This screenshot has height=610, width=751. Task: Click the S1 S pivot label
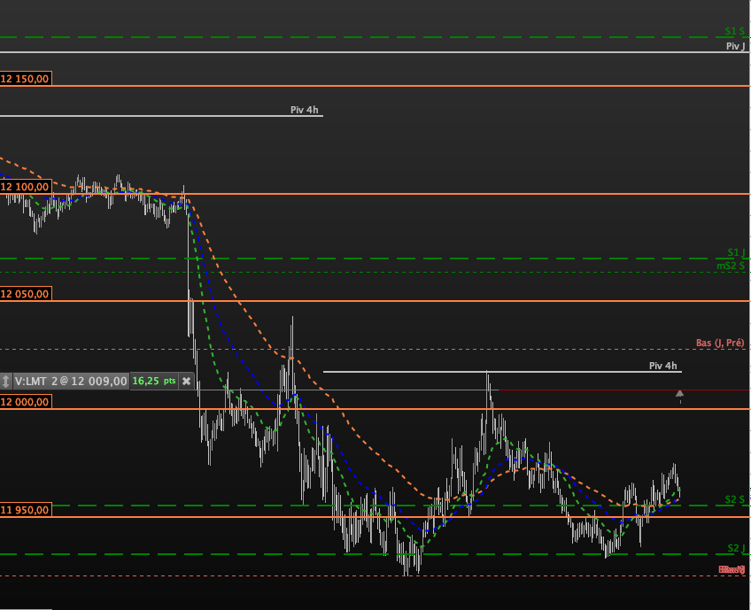tap(735, 31)
